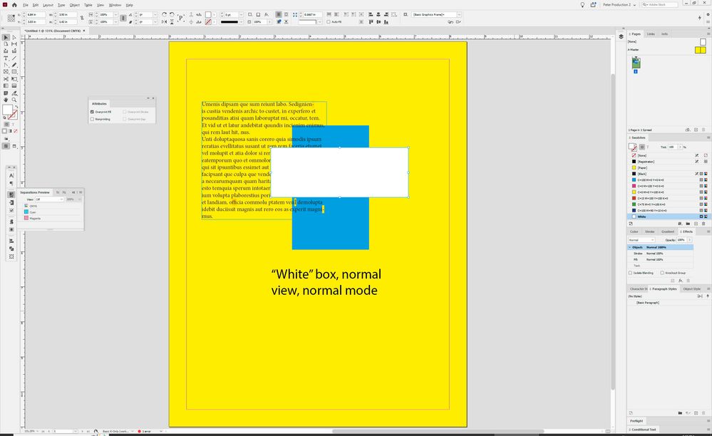
Task: Check the Isolate Blending option
Action: pos(630,272)
